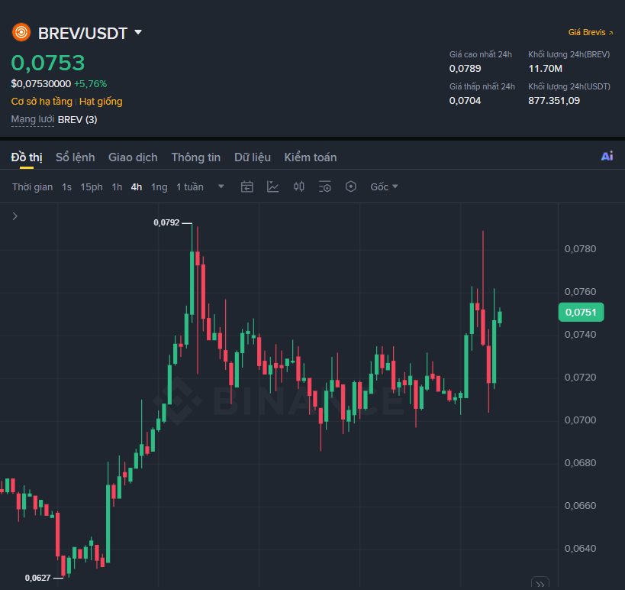The image size is (625, 590).
Task: Open the Ai assistant icon
Action: click(607, 156)
